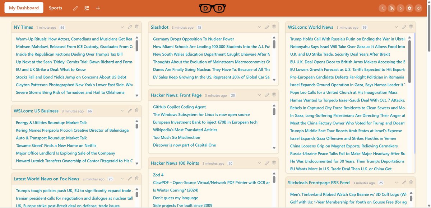Open 'EU and UK Strike a Deal' article
This screenshot has width=431, height=208.
(x=51, y=70)
